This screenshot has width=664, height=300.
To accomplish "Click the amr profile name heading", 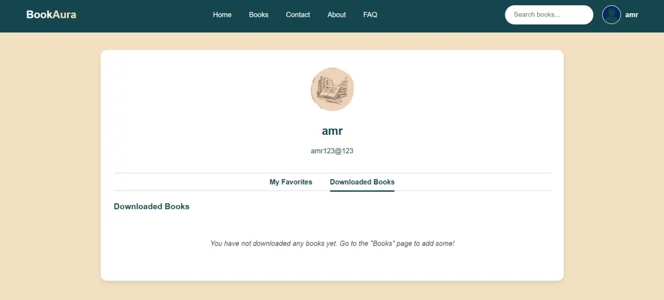I will (x=332, y=131).
